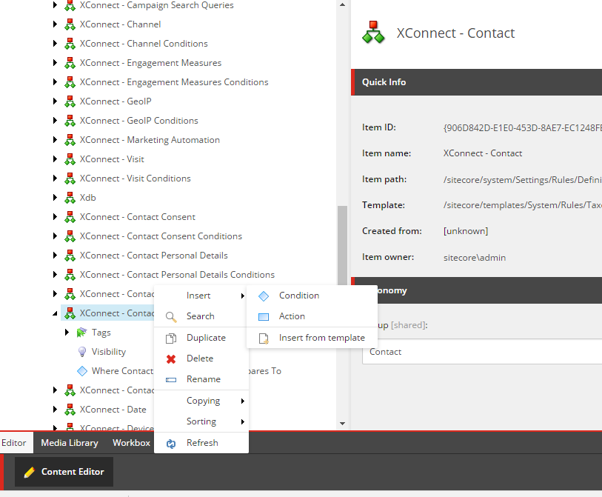This screenshot has width=602, height=497.
Task: Click the XConnect - Contact Personal Details icon
Action: pyautogui.click(x=70, y=256)
